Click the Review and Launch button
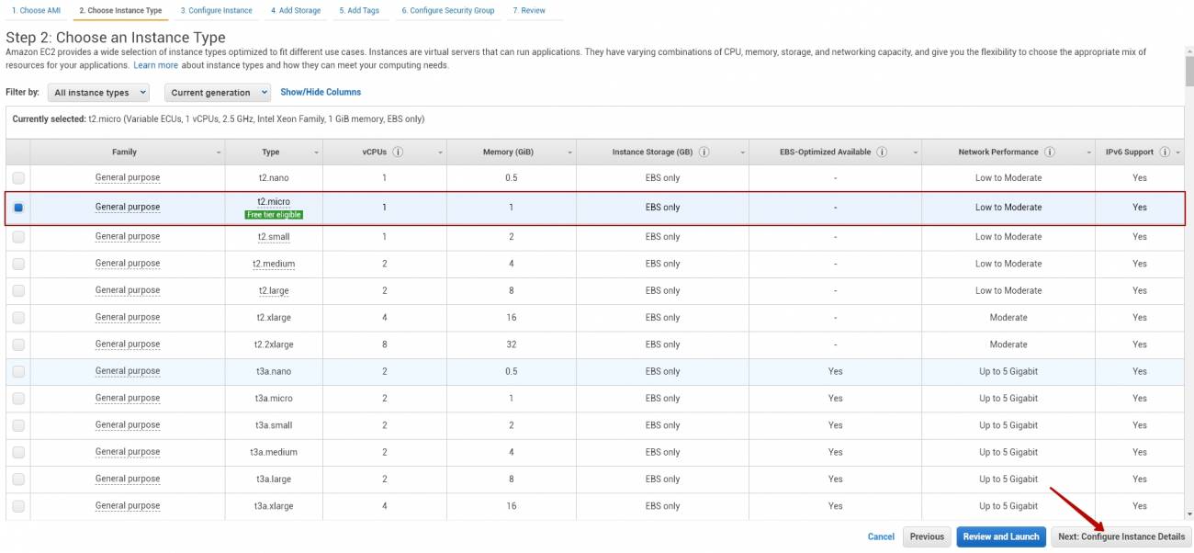The width and height of the screenshot is (1194, 553). coord(1001,536)
